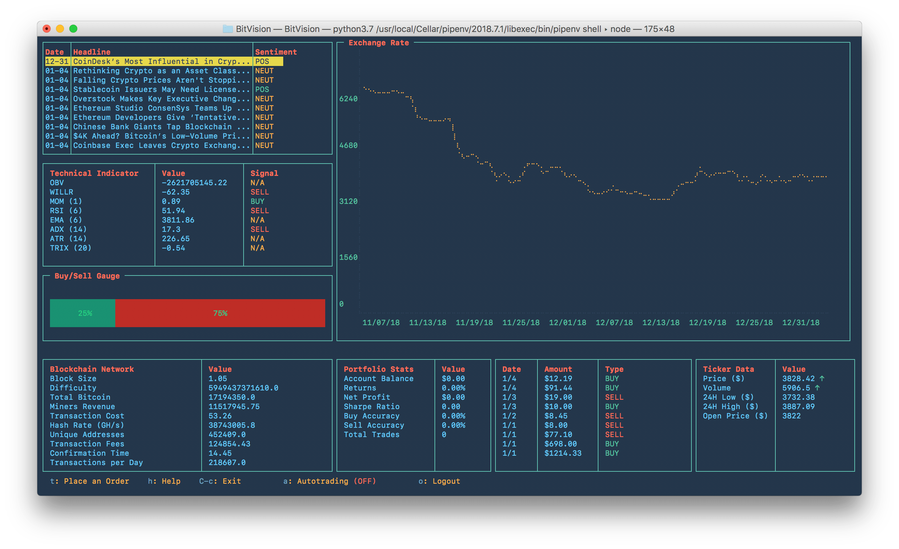Click the Sentiment column header
Image resolution: width=899 pixels, height=549 pixels.
[x=276, y=52]
